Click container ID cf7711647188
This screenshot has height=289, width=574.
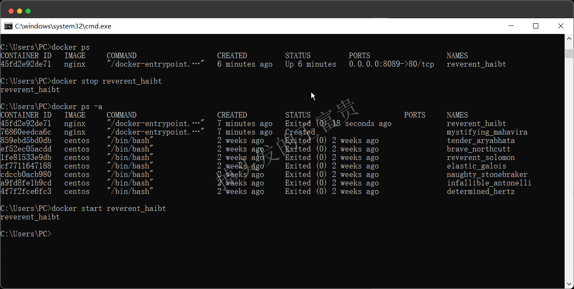[x=26, y=166]
